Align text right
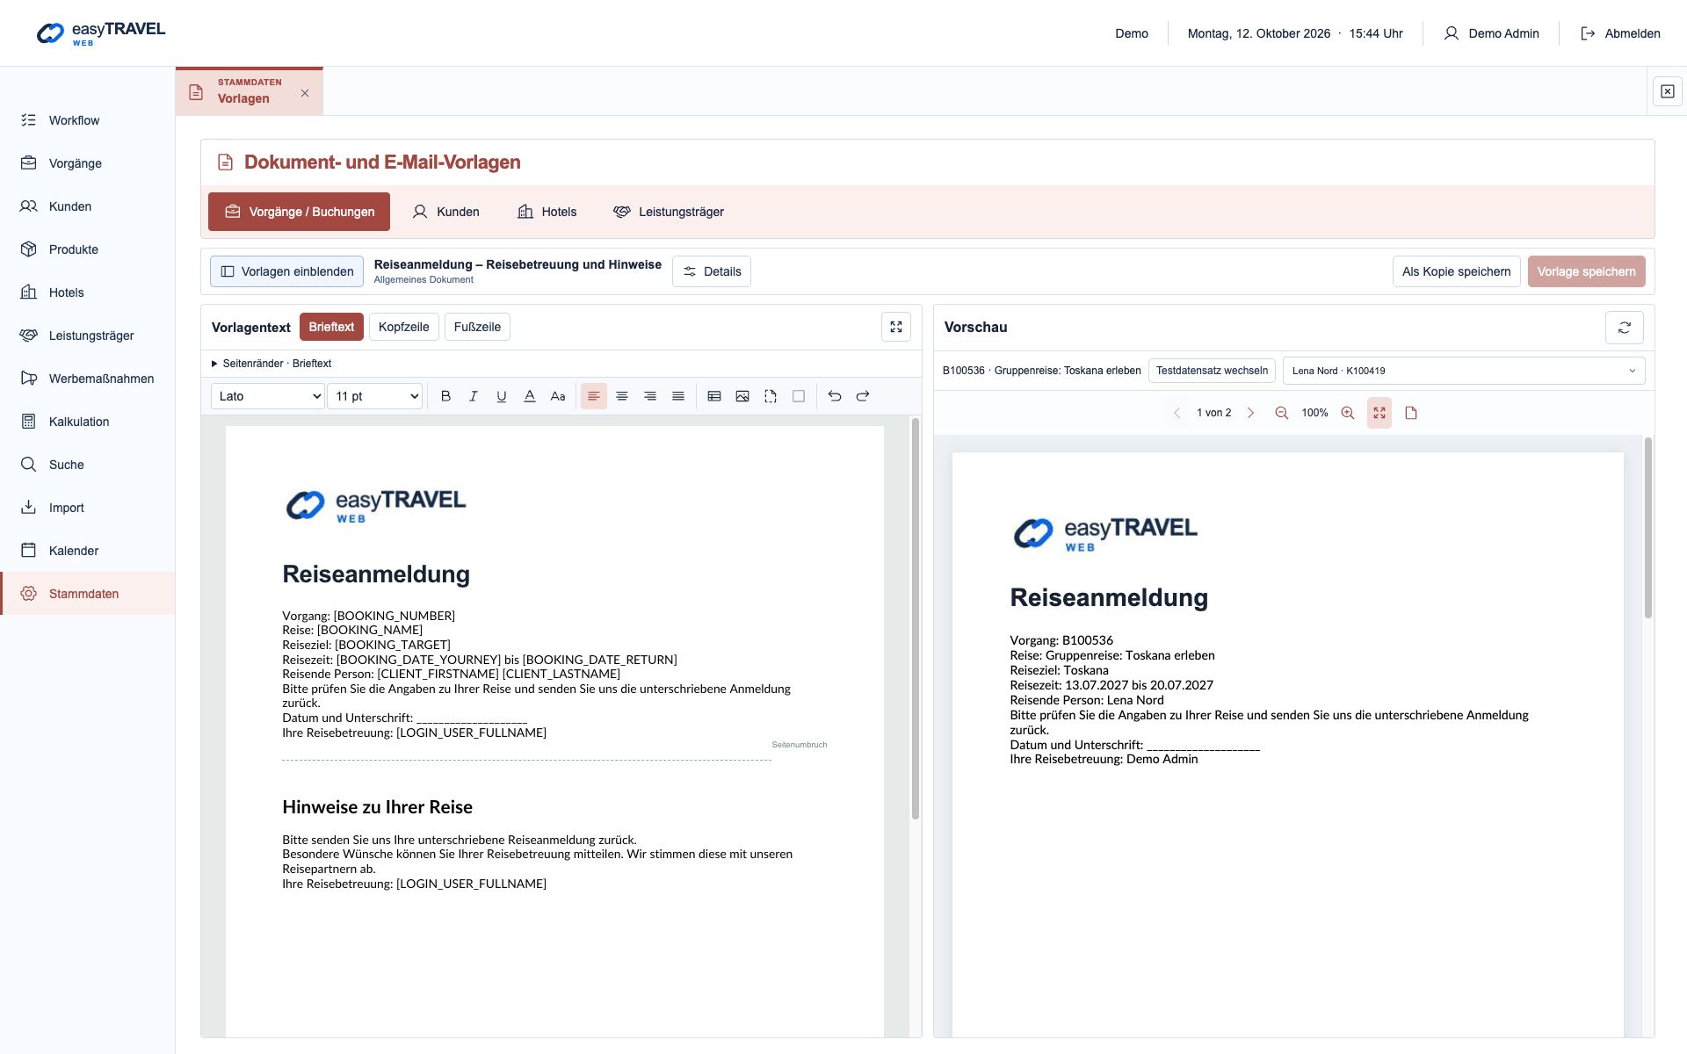 (x=650, y=396)
